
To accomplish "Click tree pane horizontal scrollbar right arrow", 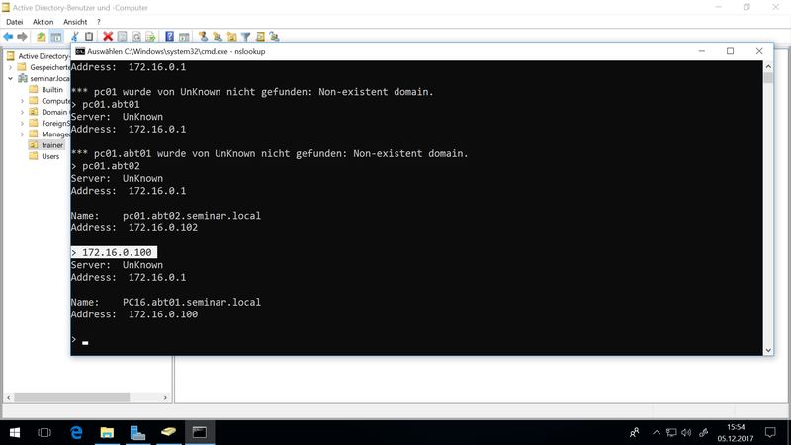I will coord(165,398).
